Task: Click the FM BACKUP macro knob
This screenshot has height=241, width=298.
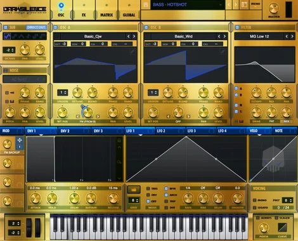Action: (x=7, y=144)
